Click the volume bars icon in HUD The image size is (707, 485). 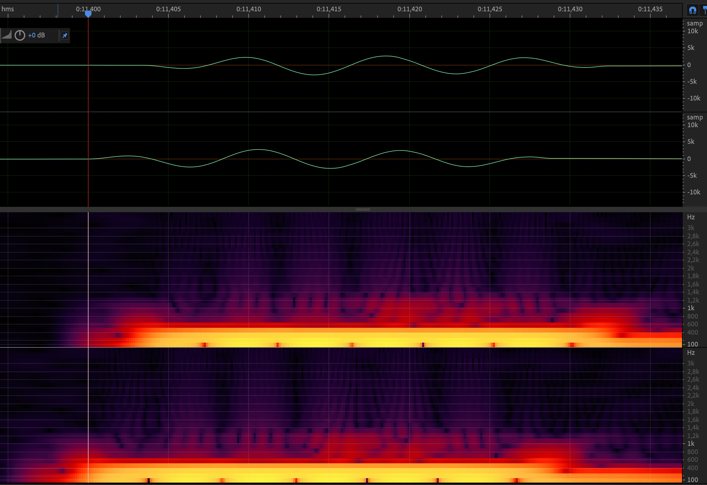(x=7, y=35)
